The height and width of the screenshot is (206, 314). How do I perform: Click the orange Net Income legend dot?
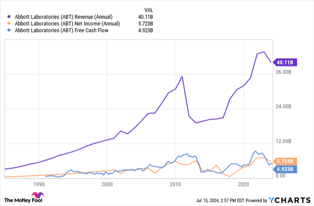click(9, 24)
